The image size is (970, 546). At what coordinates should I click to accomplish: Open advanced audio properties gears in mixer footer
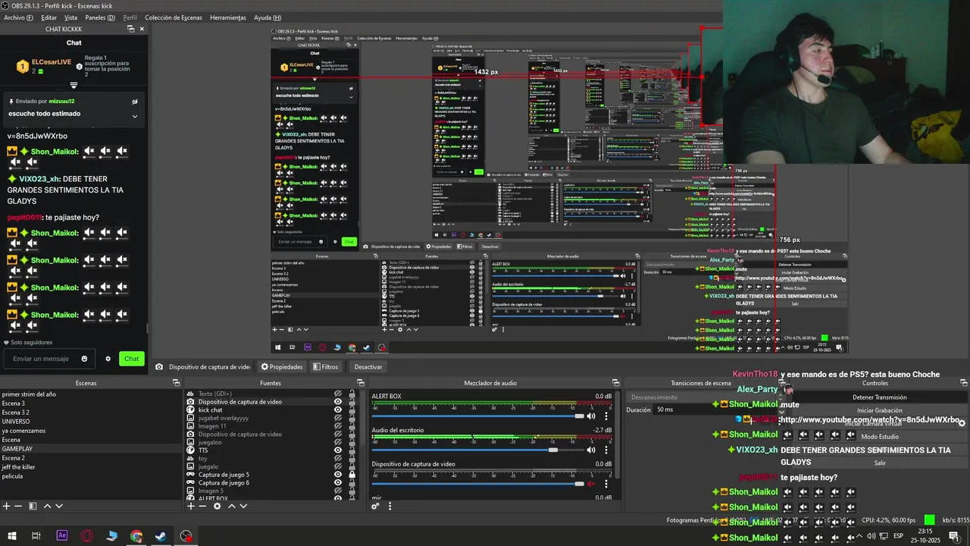(376, 506)
